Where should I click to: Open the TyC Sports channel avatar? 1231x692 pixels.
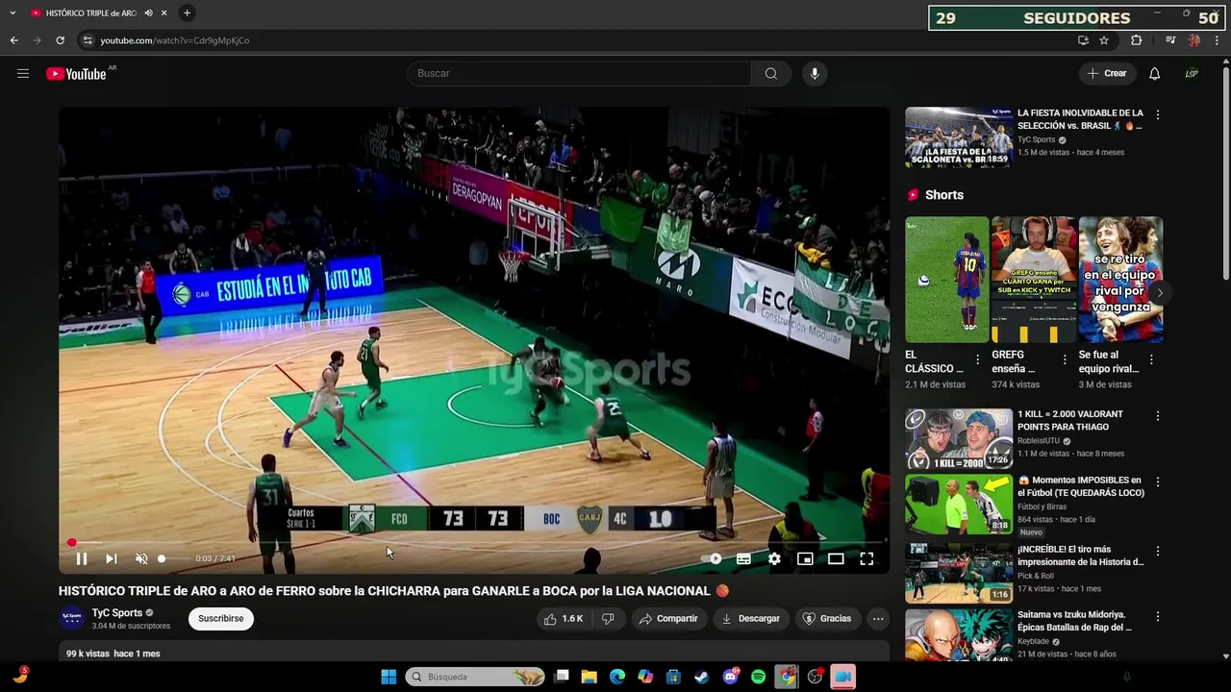tap(71, 618)
